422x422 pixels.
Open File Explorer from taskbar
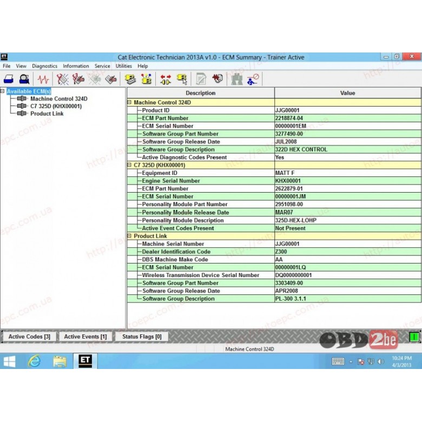60,361
